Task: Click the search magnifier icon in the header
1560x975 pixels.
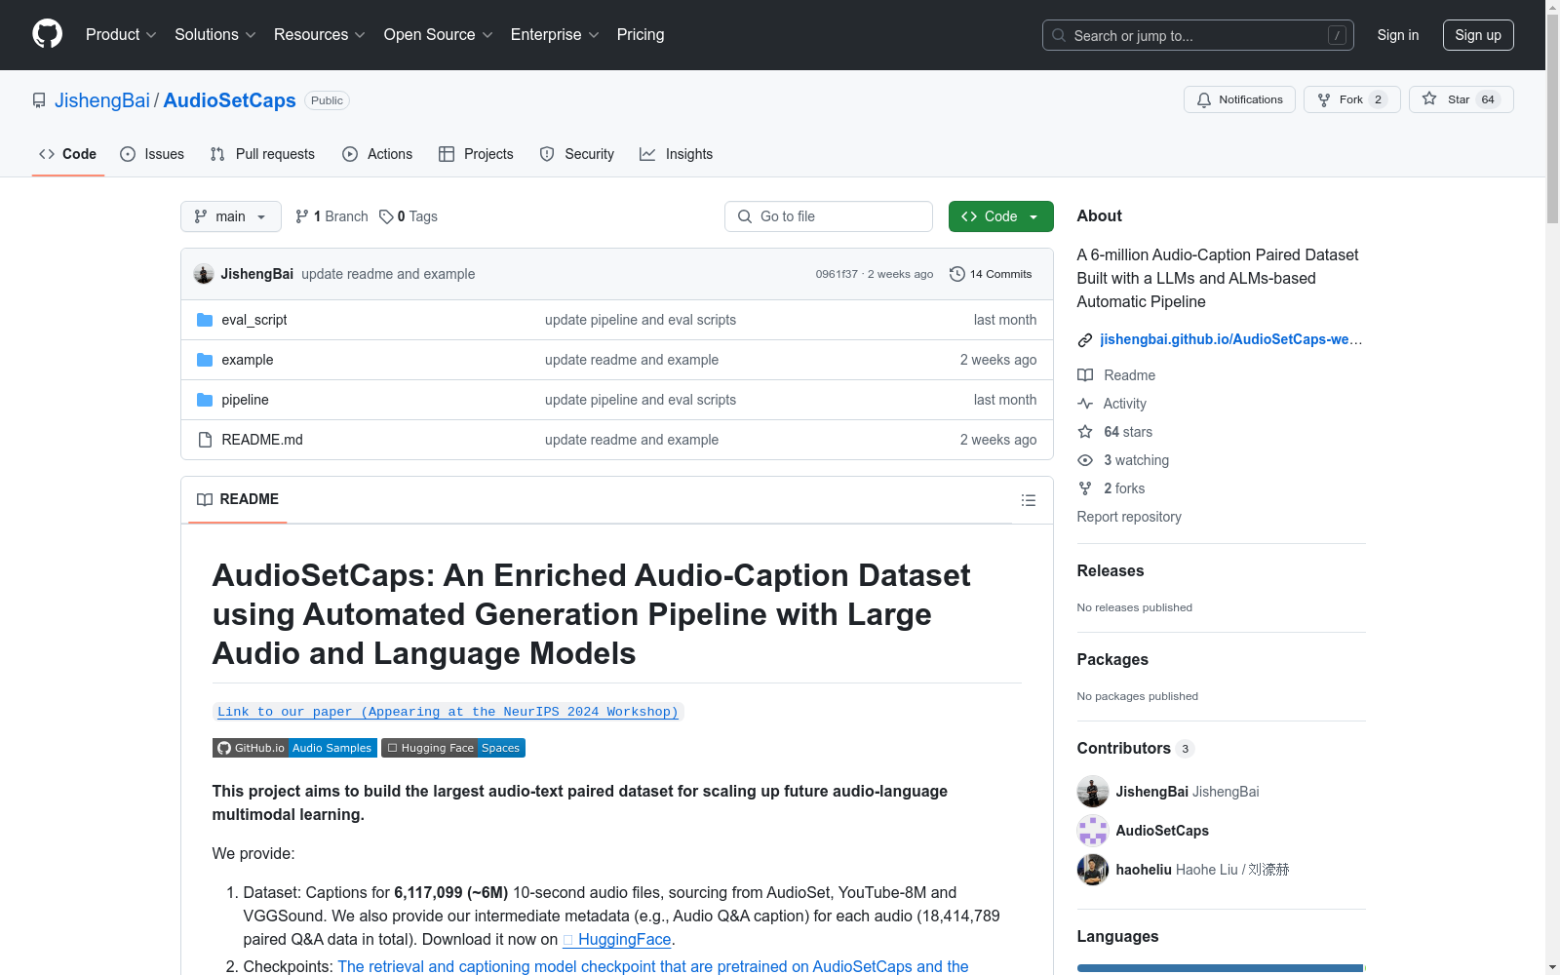Action: pyautogui.click(x=1059, y=35)
